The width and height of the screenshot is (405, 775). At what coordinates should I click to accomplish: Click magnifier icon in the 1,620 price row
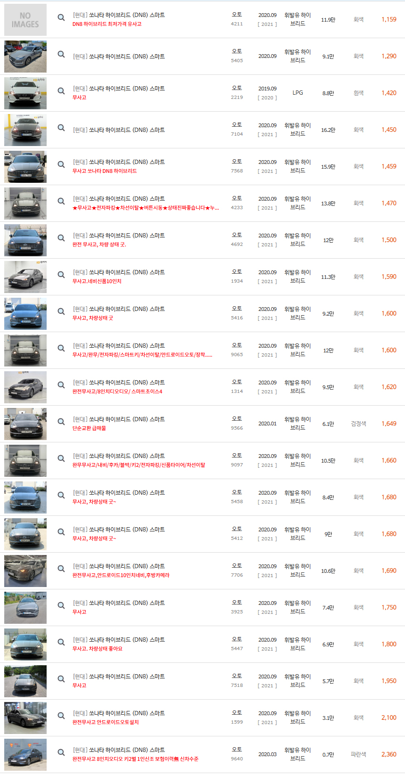tap(61, 385)
